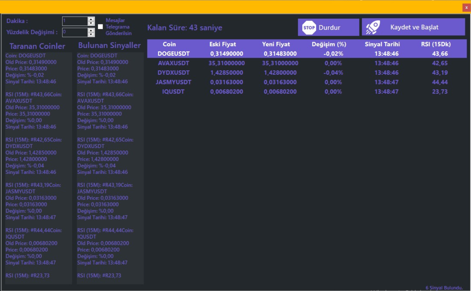
Task: Click the Sinyal Tarihi column header
Action: tap(382, 44)
